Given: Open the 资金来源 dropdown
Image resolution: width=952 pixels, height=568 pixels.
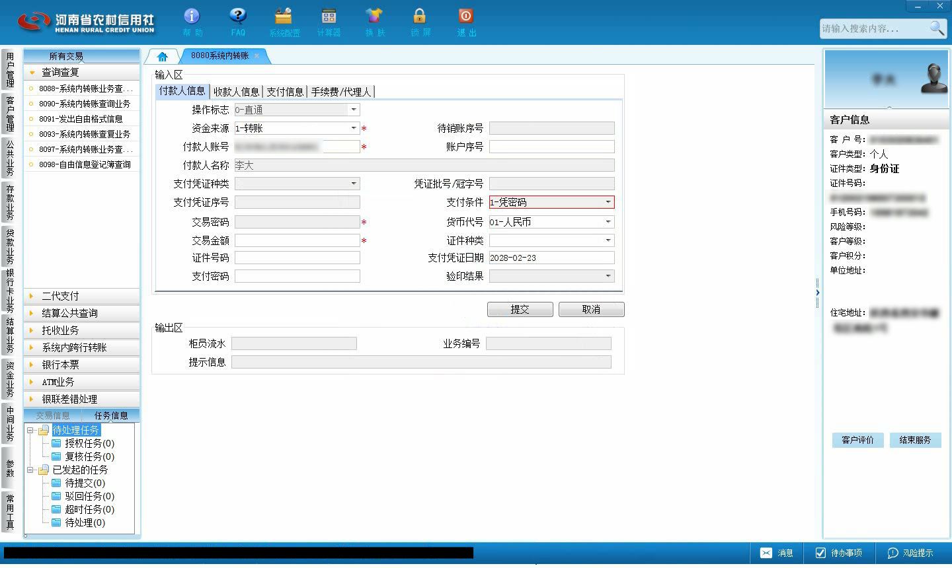Looking at the screenshot, I should click(x=354, y=128).
